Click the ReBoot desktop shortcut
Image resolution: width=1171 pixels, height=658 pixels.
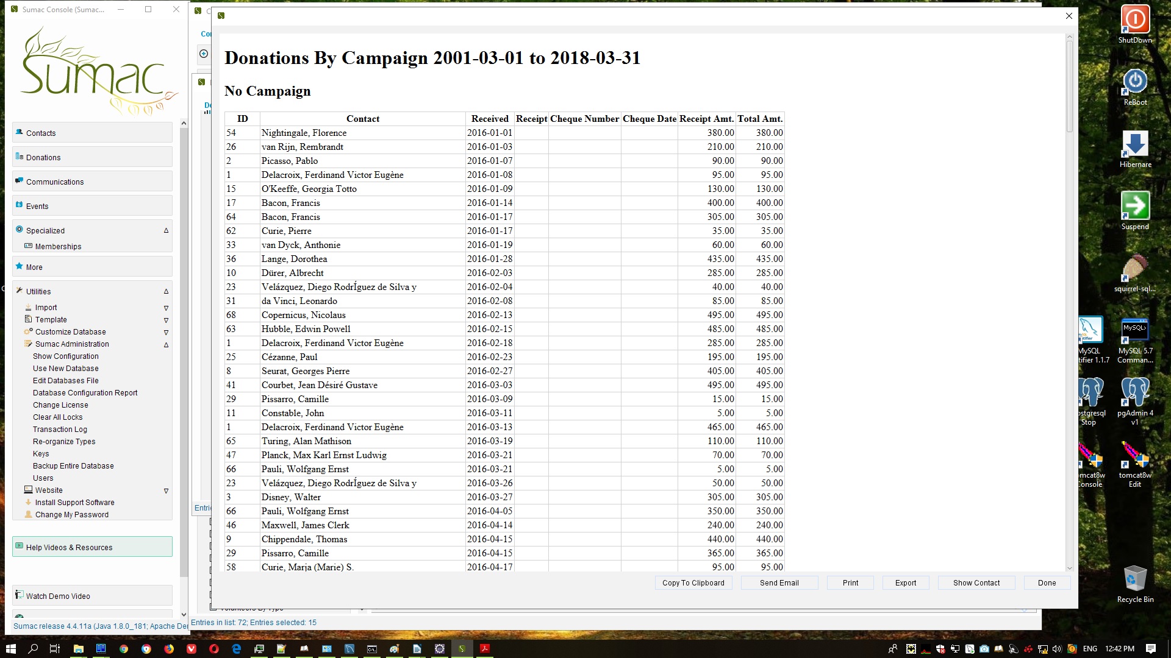[1135, 87]
